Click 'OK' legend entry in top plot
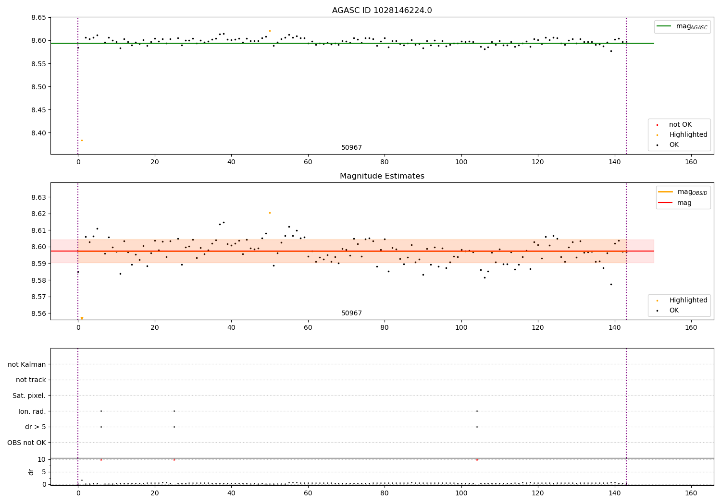This screenshot has height=504, width=721. [x=668, y=145]
